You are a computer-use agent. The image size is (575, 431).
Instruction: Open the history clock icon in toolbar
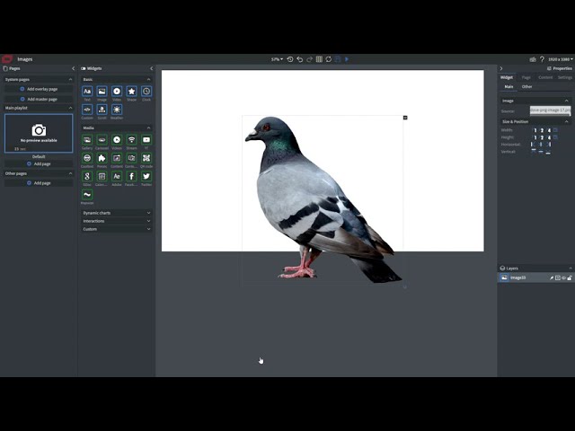(290, 59)
